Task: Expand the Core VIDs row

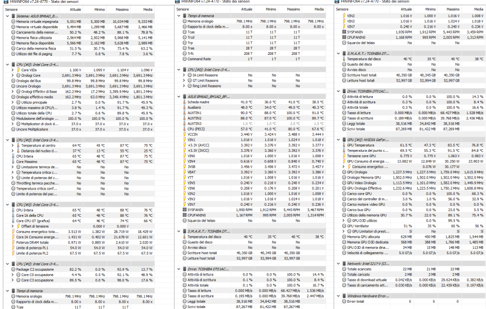Action: pos(13,70)
